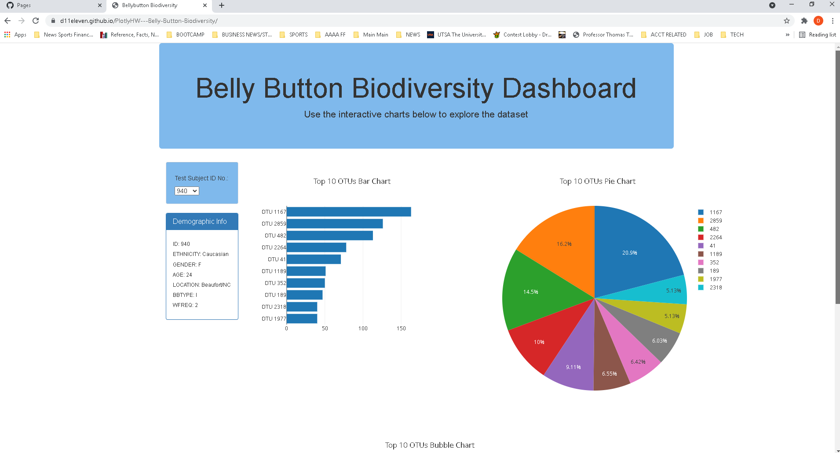Open the browser three-dot menu
The image size is (840, 453).
pos(833,21)
